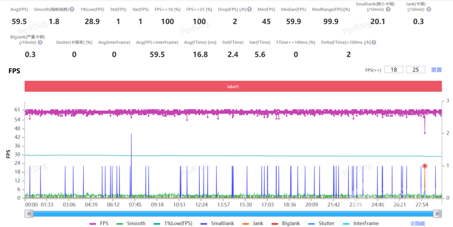The height and width of the screenshot is (227, 453).
Task: Open SmallJank(微小卡顿) help tooltip icon
Action: click(x=388, y=10)
